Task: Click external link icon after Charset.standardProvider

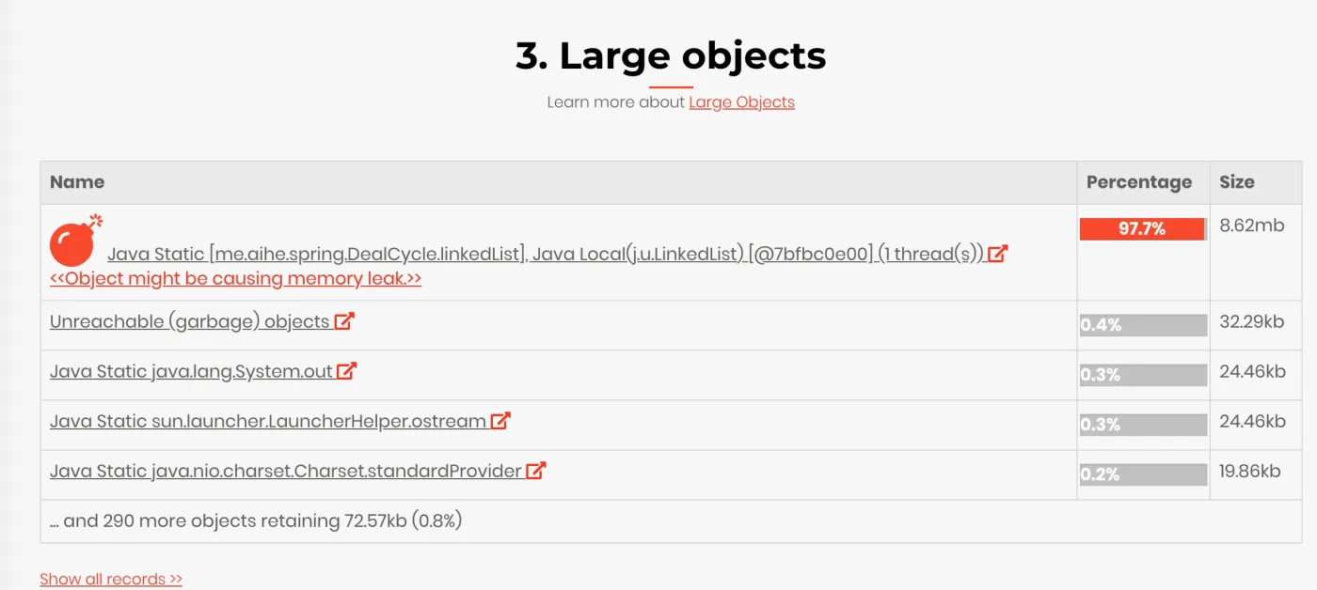Action: pyautogui.click(x=535, y=471)
